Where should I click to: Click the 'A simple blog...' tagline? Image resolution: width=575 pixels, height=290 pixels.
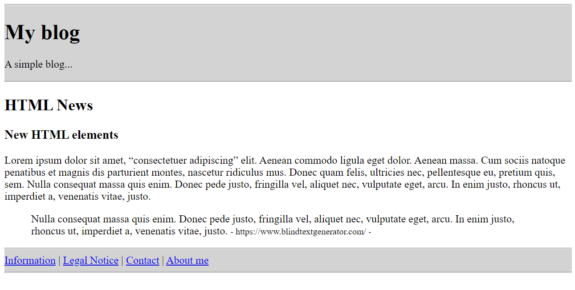38,64
